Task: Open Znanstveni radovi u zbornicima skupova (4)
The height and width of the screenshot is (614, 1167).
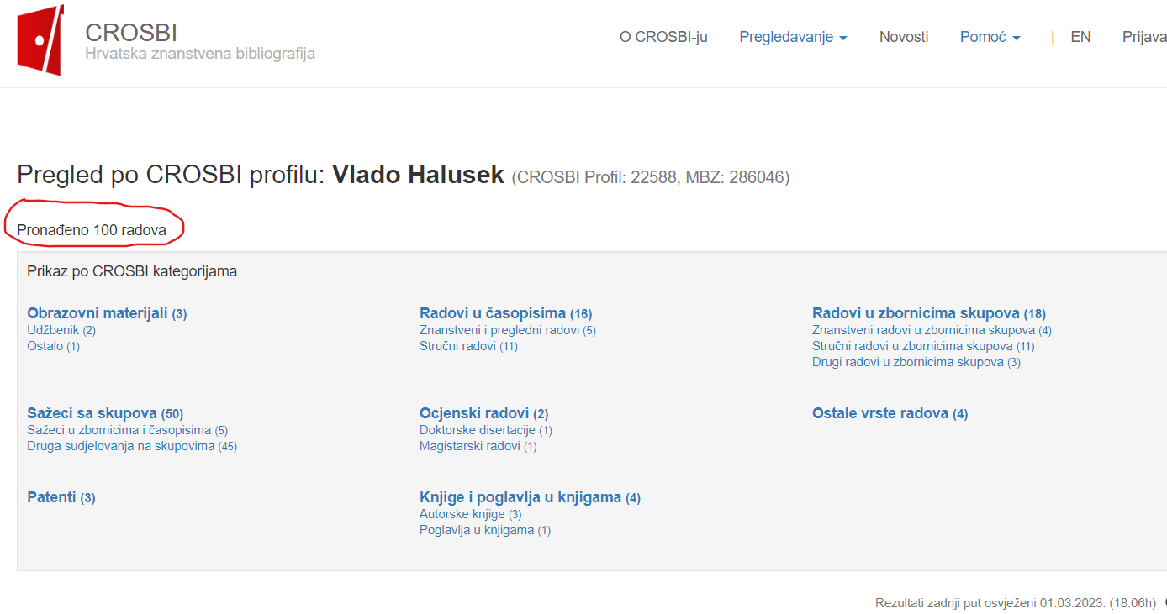Action: click(932, 330)
